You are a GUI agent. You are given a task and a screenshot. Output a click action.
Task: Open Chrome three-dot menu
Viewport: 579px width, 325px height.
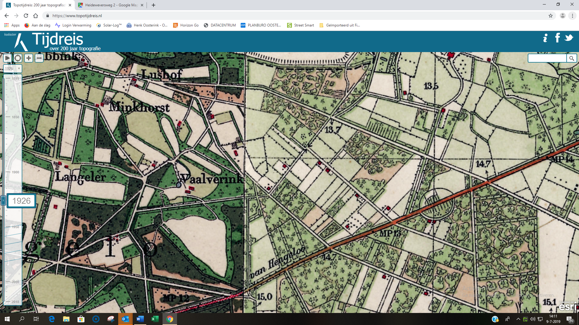click(x=572, y=16)
